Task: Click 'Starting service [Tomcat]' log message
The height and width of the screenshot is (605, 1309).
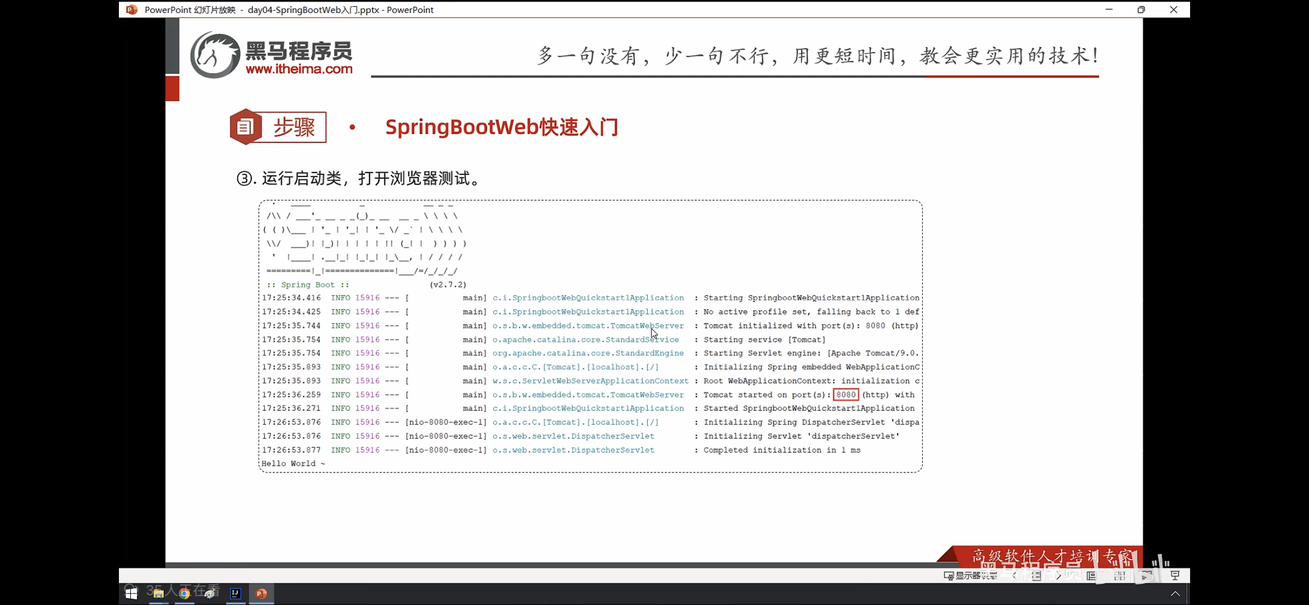Action: pyautogui.click(x=764, y=340)
